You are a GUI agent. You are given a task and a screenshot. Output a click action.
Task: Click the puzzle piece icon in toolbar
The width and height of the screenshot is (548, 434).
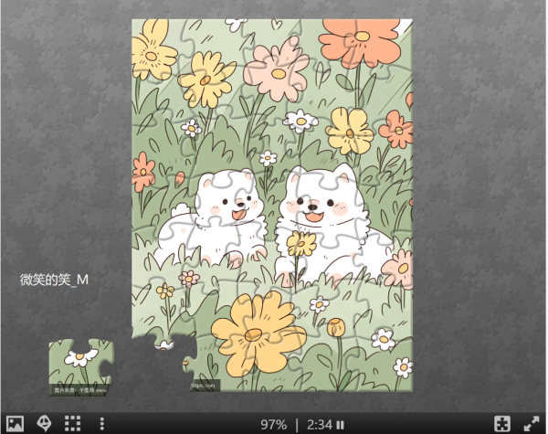[501, 424]
